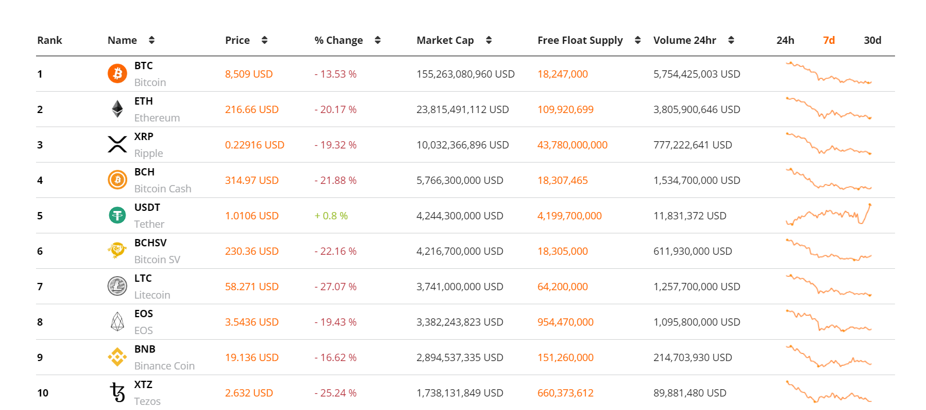Click Litecoin change - 27.07 %
926x410 pixels.
click(335, 286)
